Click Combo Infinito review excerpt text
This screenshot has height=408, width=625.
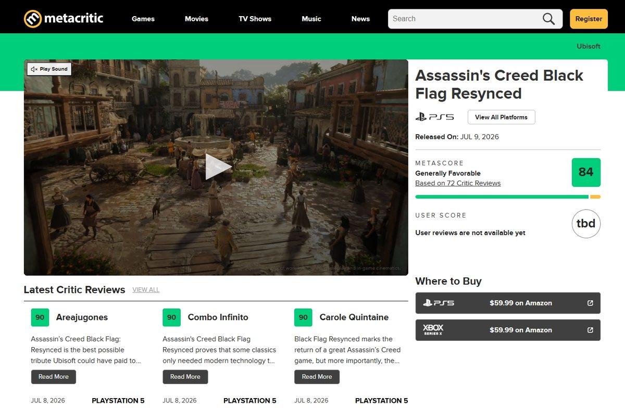point(219,350)
